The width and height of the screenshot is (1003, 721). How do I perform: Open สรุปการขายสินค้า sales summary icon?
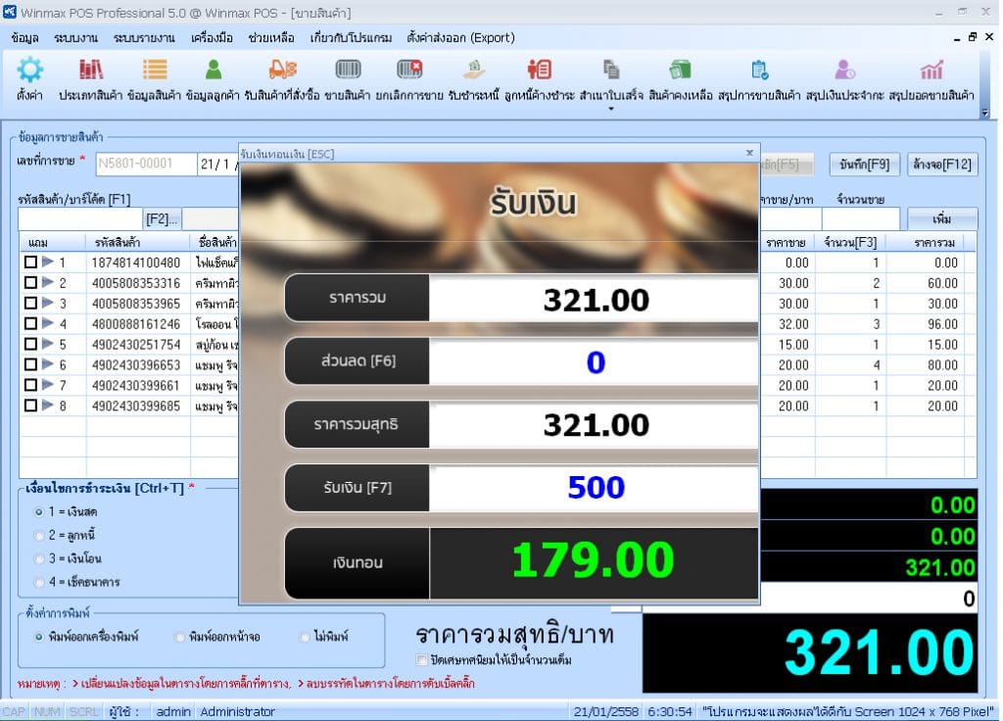[759, 70]
